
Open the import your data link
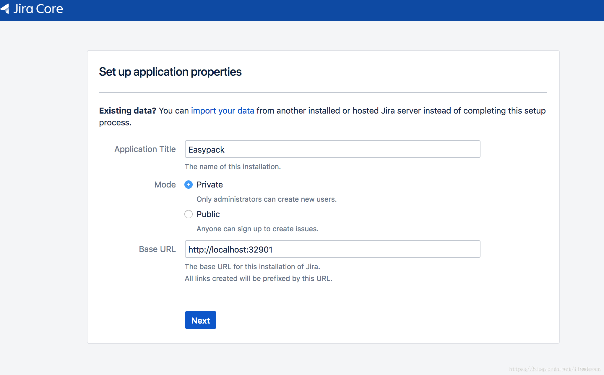pos(223,111)
